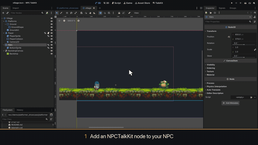
Task: Switch to the 3D workspace
Action: [x=106, y=3]
